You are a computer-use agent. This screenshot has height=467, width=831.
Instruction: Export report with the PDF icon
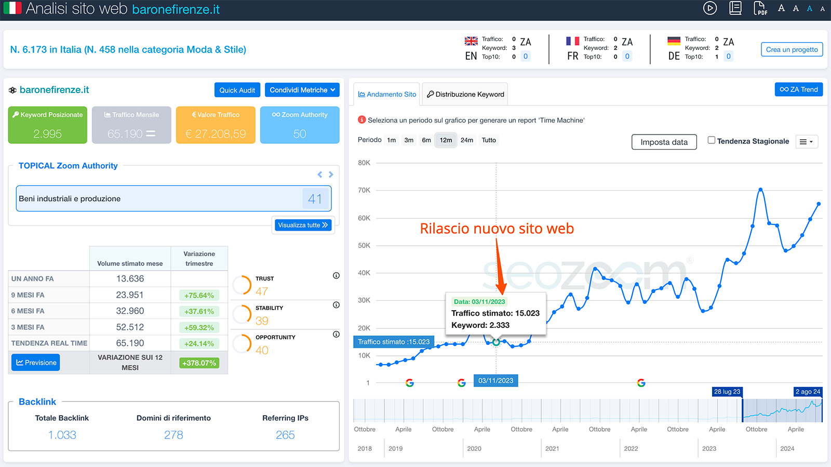click(760, 8)
